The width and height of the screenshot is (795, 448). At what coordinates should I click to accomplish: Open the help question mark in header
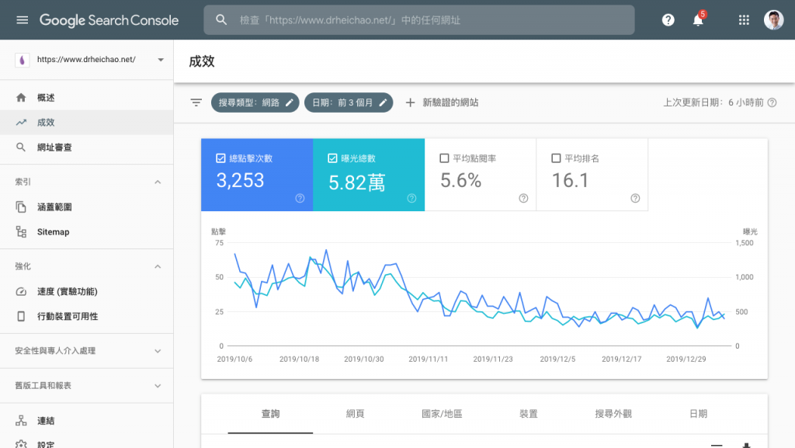(x=668, y=19)
